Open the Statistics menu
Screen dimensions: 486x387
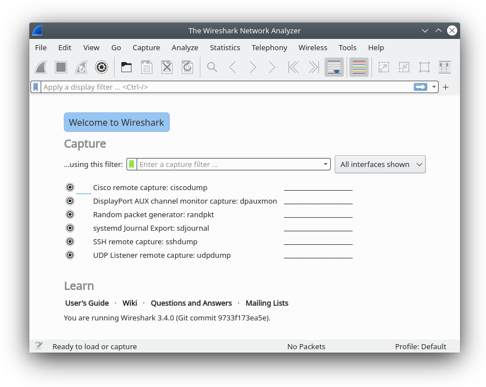point(225,47)
